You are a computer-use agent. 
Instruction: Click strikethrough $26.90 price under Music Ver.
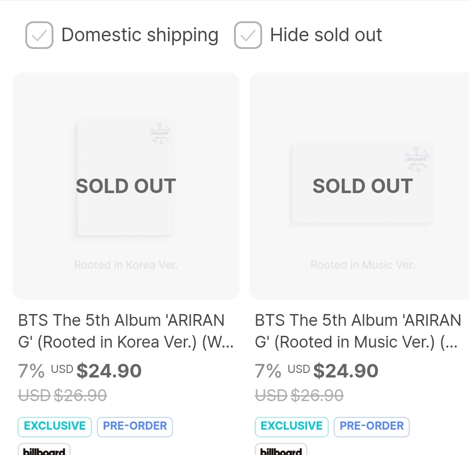click(299, 396)
